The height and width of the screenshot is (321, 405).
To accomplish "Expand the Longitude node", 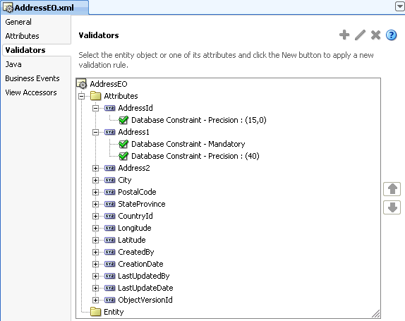I will tap(95, 228).
